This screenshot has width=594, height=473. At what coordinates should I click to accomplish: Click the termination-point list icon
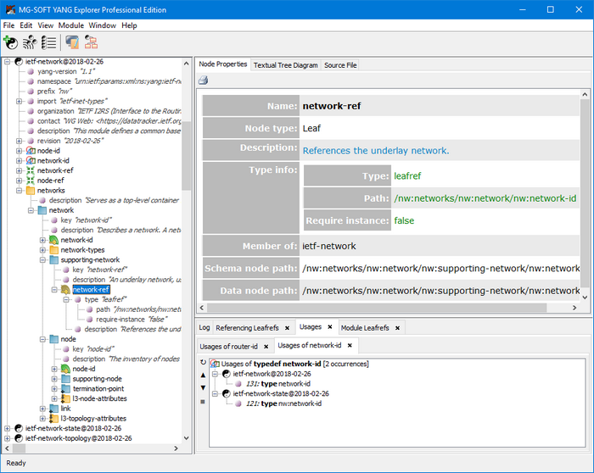click(66, 388)
